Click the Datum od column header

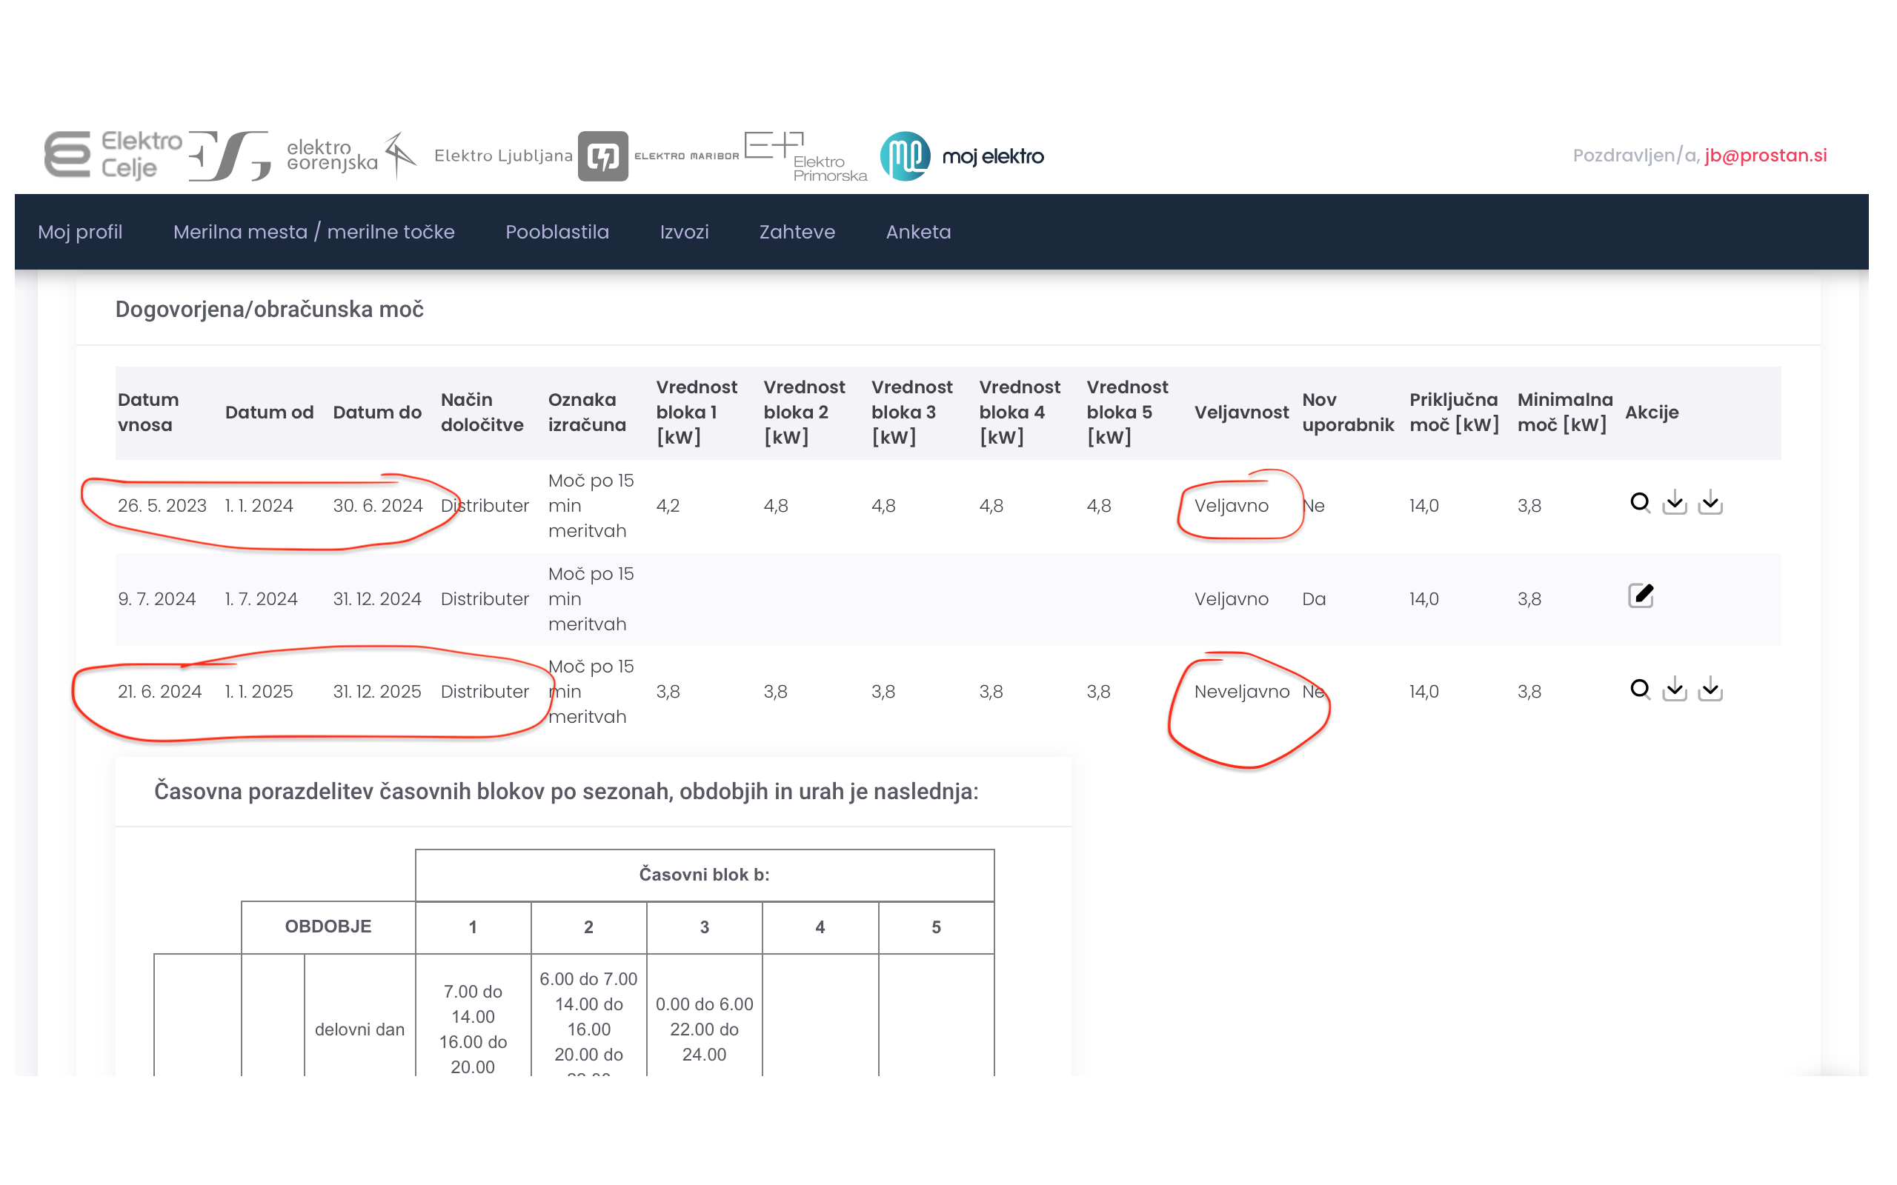point(269,413)
